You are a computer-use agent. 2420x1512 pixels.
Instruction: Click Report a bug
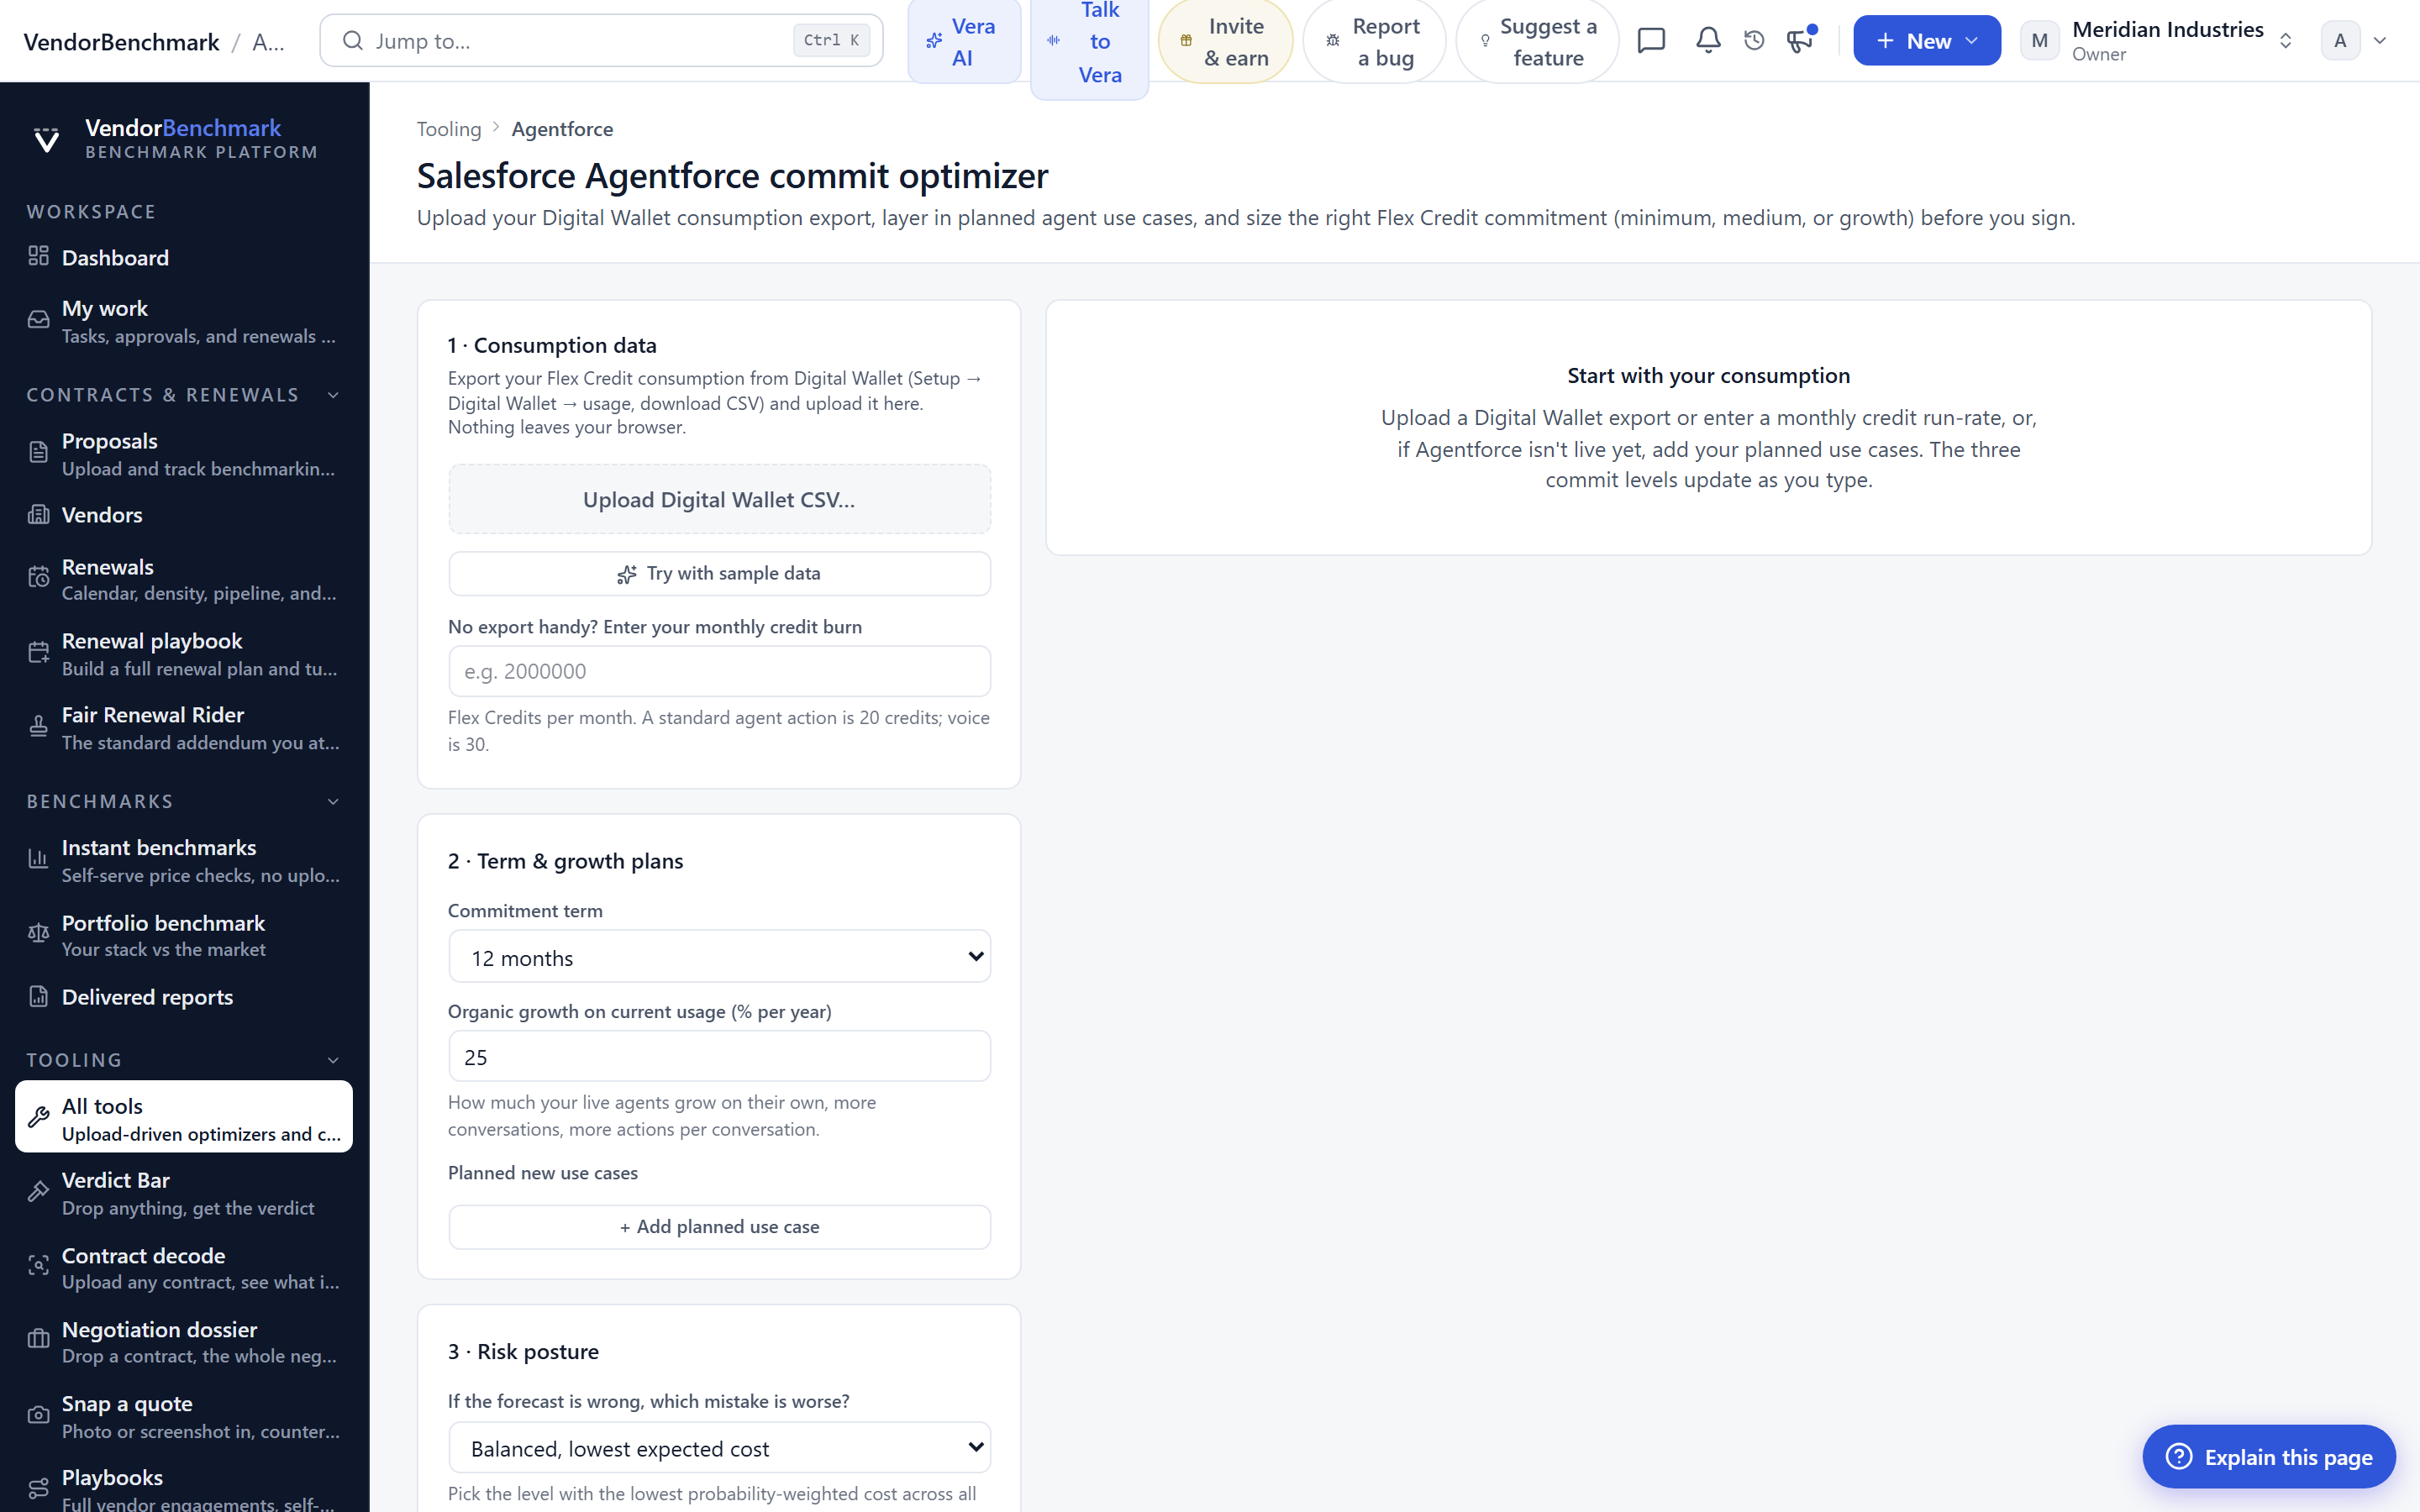click(x=1374, y=41)
